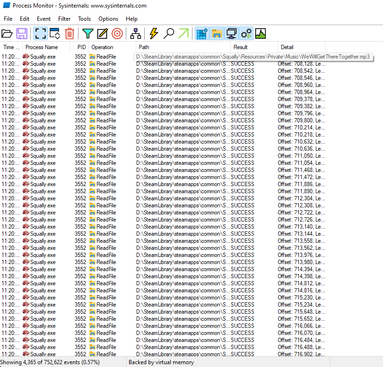
Task: Select the row with Offset 708,128
Action: click(163, 64)
